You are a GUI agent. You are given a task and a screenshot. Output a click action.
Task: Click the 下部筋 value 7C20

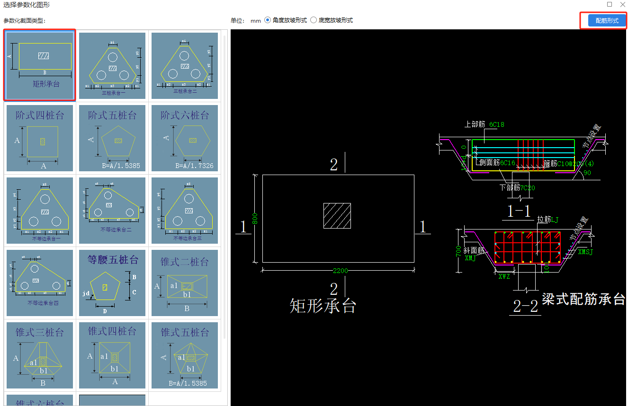click(x=528, y=188)
